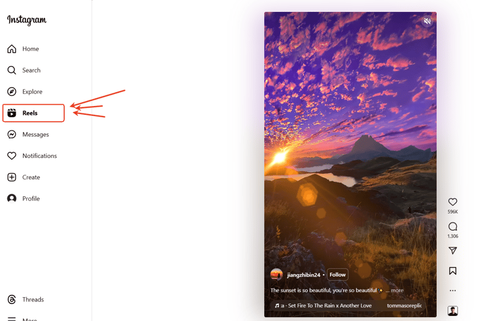Open Messages from the sidebar
Viewport: 502px width, 321px height.
28,135
